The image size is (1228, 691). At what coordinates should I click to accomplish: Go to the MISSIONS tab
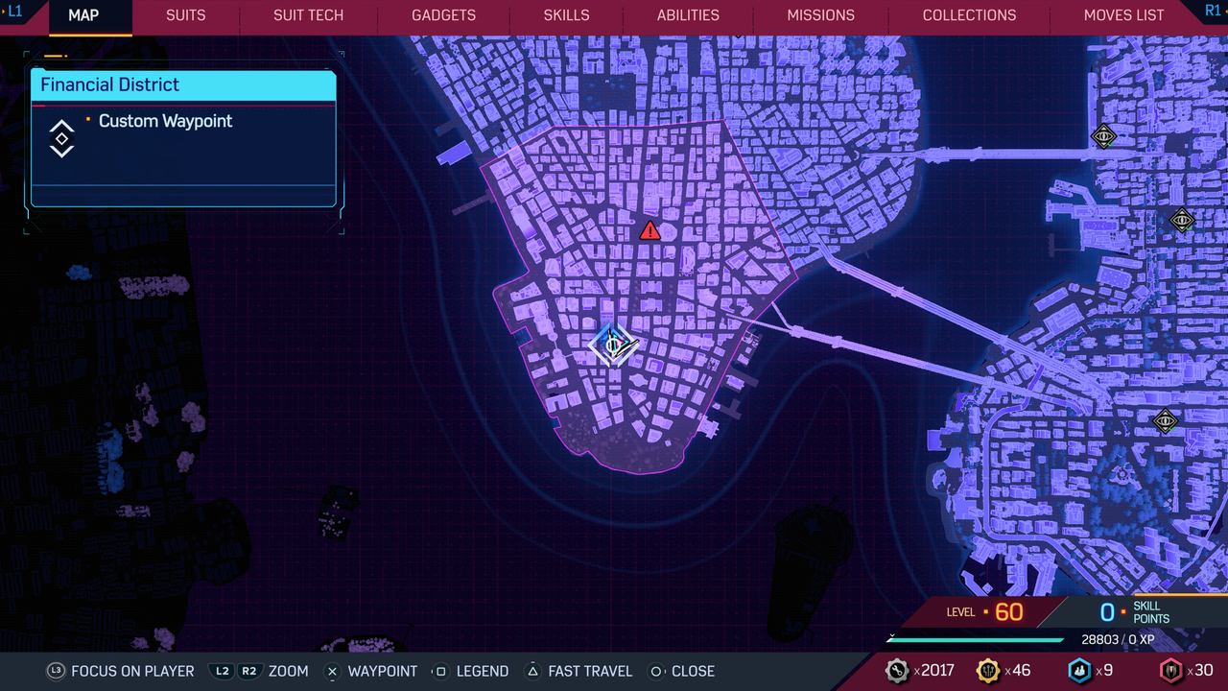pyautogui.click(x=820, y=15)
